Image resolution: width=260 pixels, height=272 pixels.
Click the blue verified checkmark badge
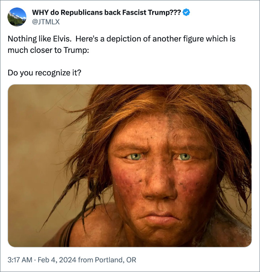pos(187,13)
